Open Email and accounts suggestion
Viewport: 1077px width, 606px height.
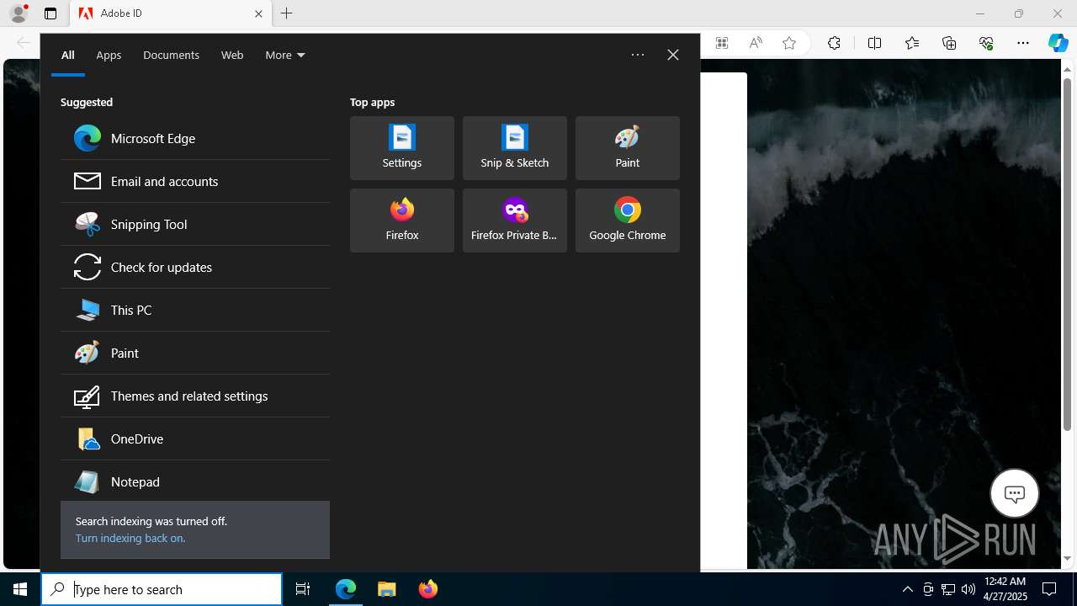pyautogui.click(x=195, y=181)
